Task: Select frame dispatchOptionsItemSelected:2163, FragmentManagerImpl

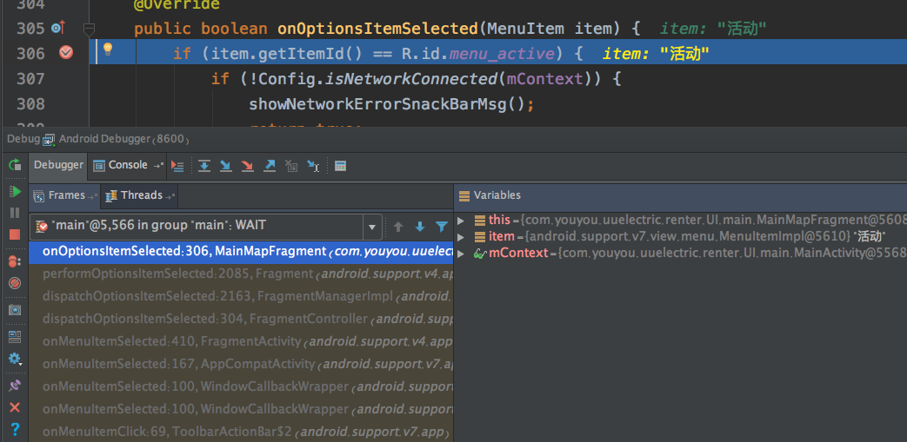Action: (x=241, y=296)
